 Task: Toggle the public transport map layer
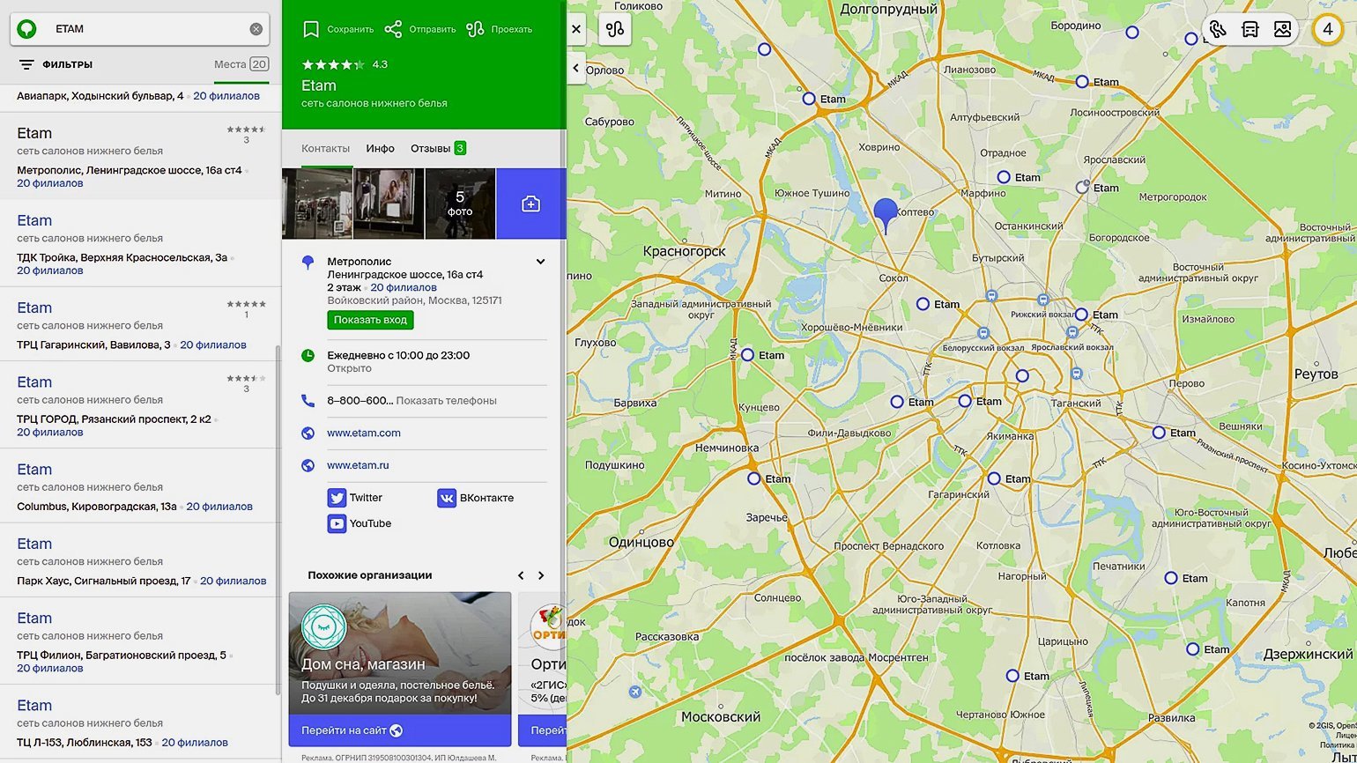[x=1249, y=29]
